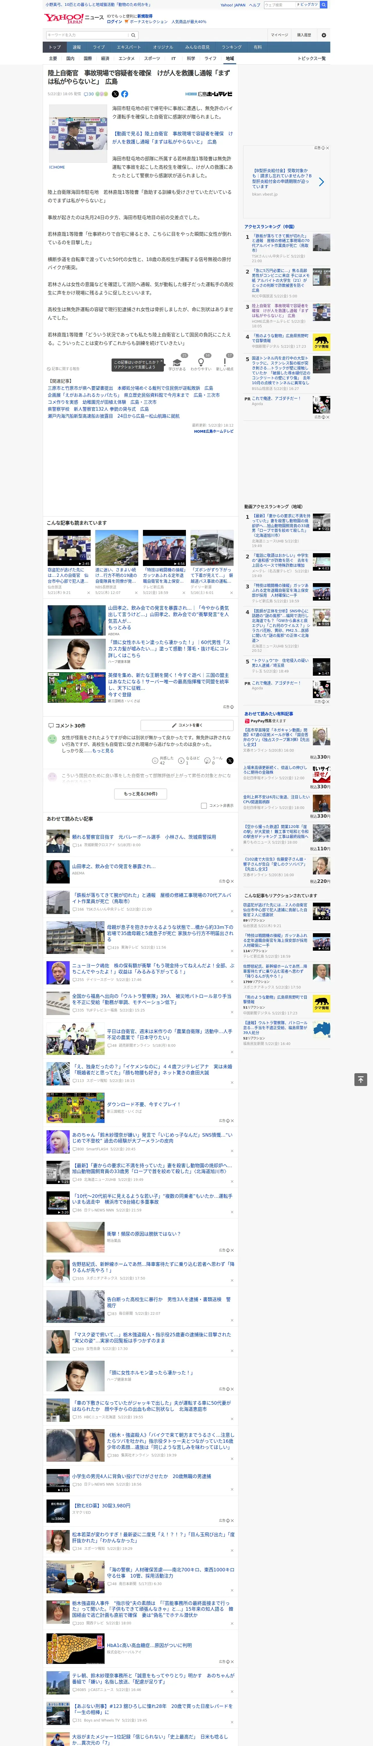Expand the first comment via もっと見る
The image size is (373, 1746).
(103, 751)
